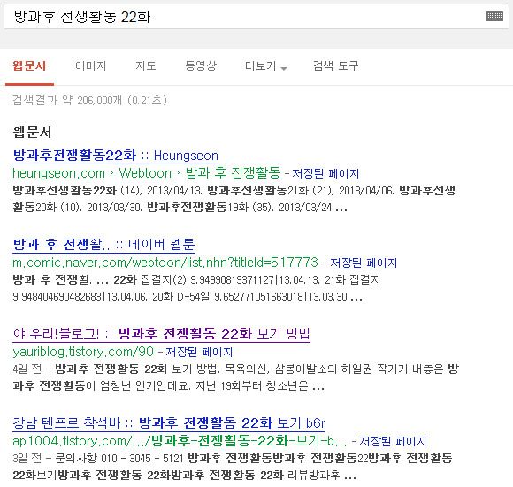Click the snippet line ending 2013/03/24
The width and height of the screenshot is (513, 487).
pyautogui.click(x=180, y=207)
